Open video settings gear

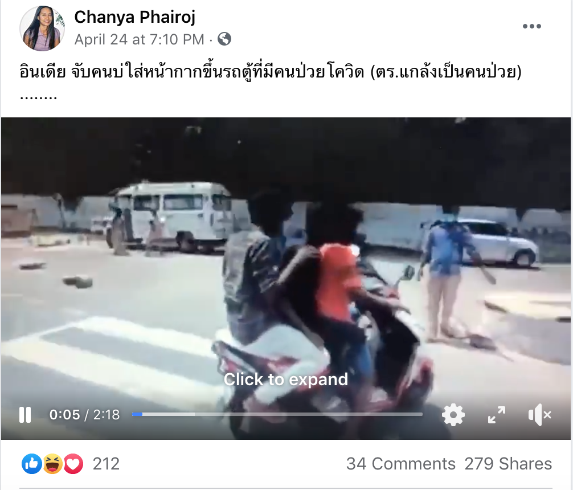coord(453,415)
